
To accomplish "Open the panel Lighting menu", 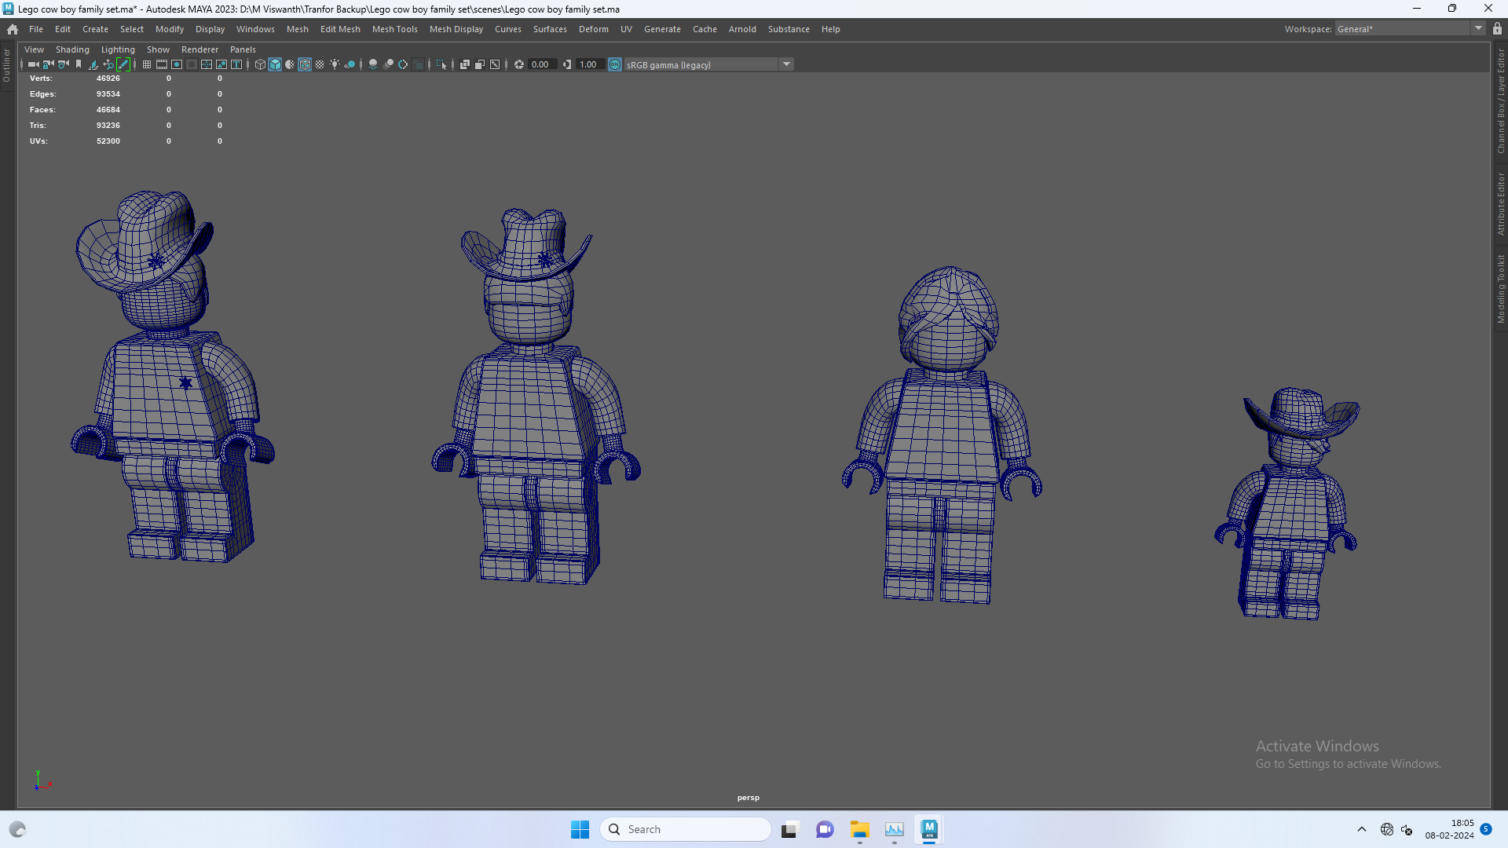I will pyautogui.click(x=118, y=49).
